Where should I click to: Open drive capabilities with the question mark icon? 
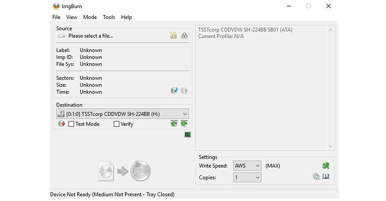click(184, 90)
